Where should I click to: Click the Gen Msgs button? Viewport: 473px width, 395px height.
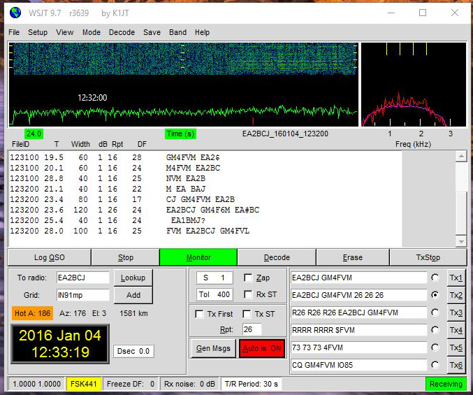[x=213, y=348]
